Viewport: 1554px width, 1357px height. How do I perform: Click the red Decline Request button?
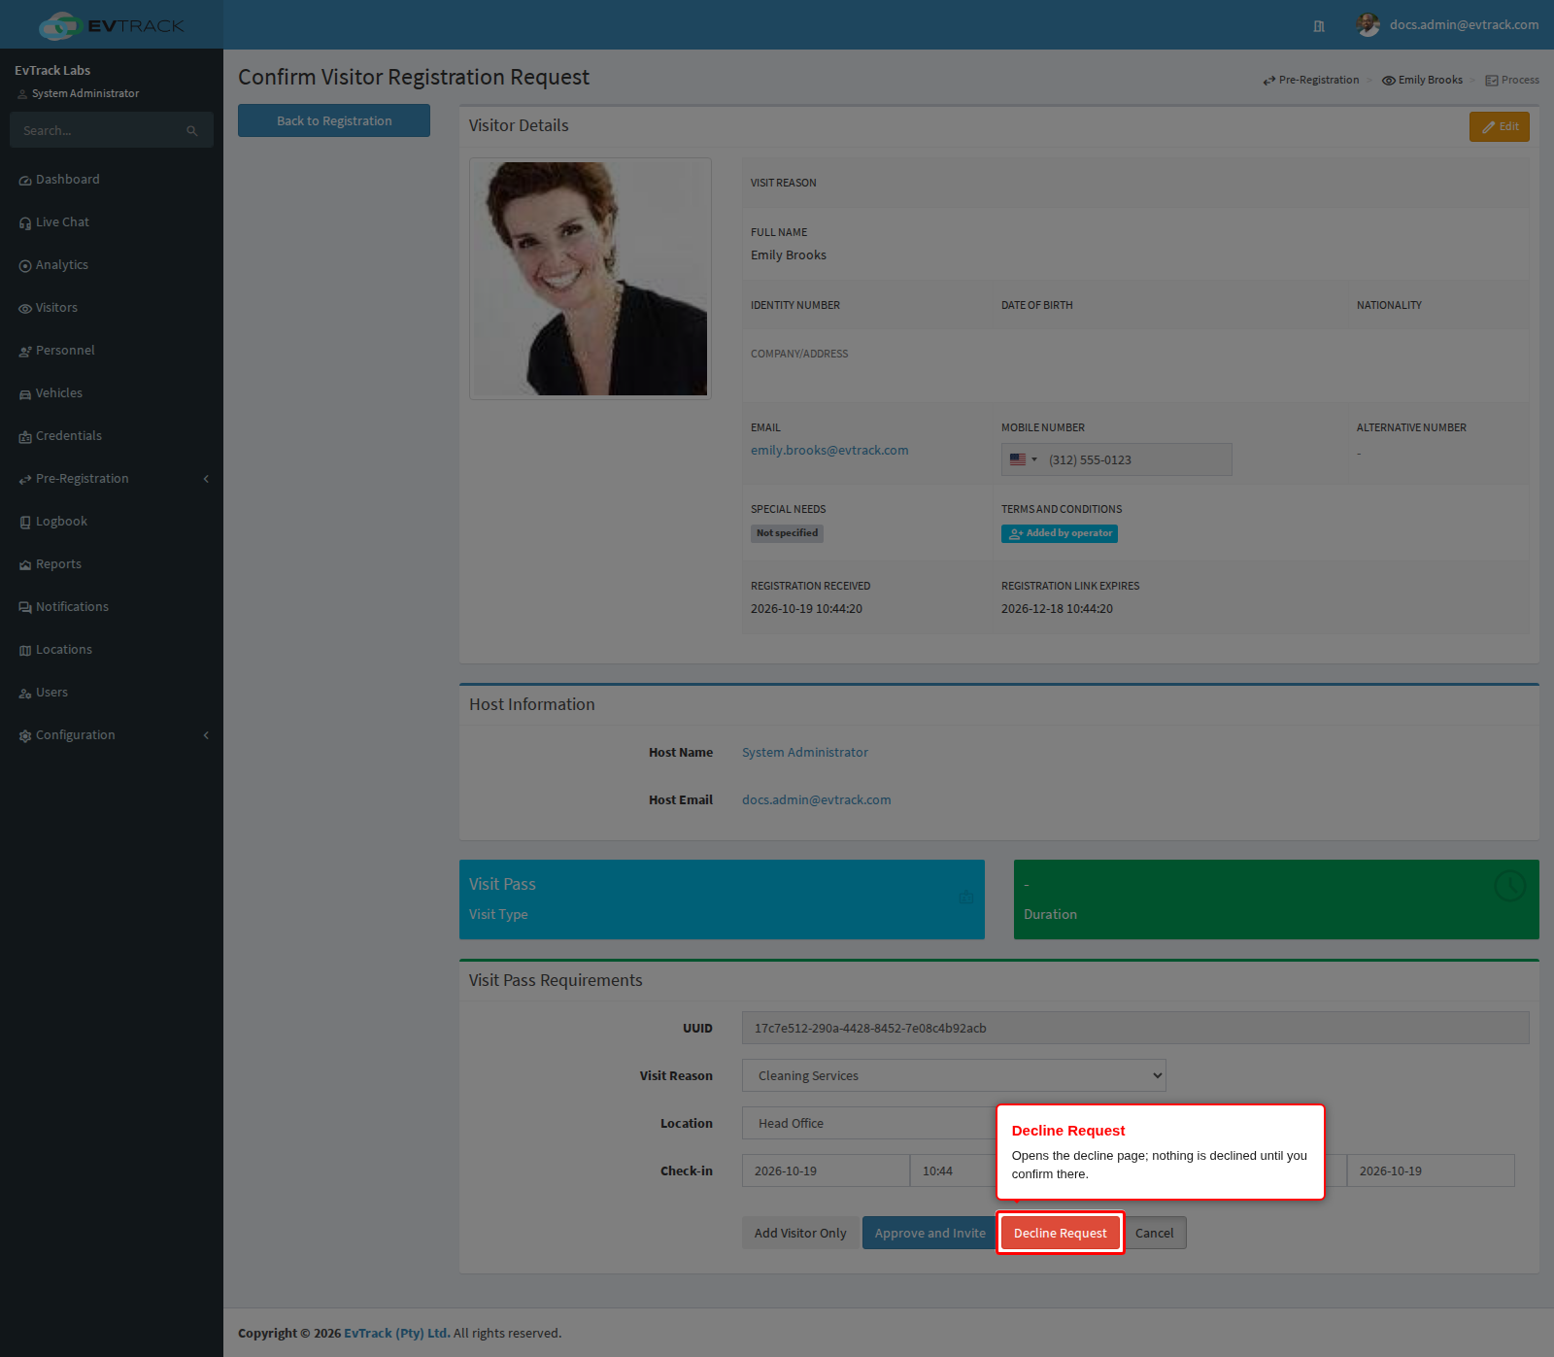[x=1061, y=1233]
